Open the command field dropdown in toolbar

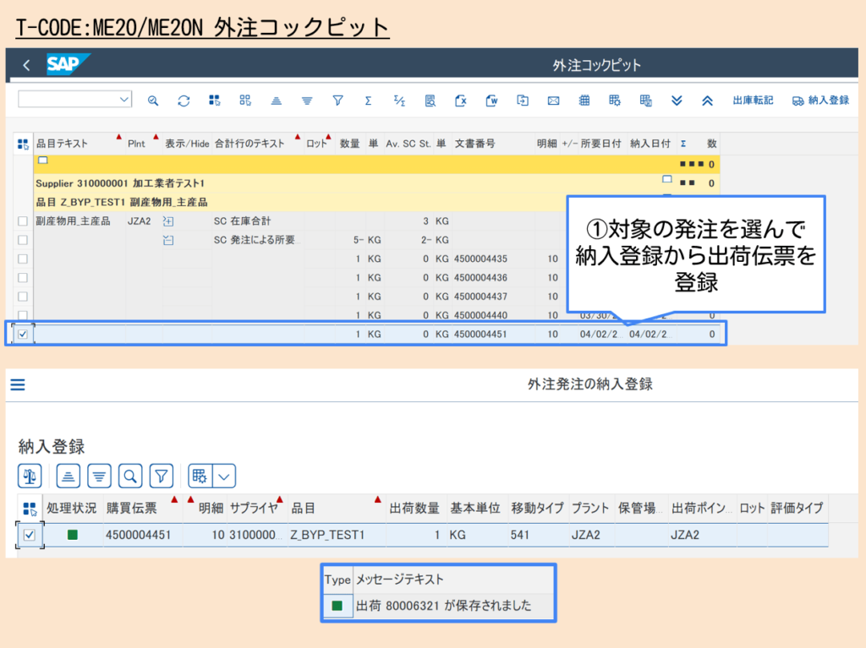tap(124, 100)
